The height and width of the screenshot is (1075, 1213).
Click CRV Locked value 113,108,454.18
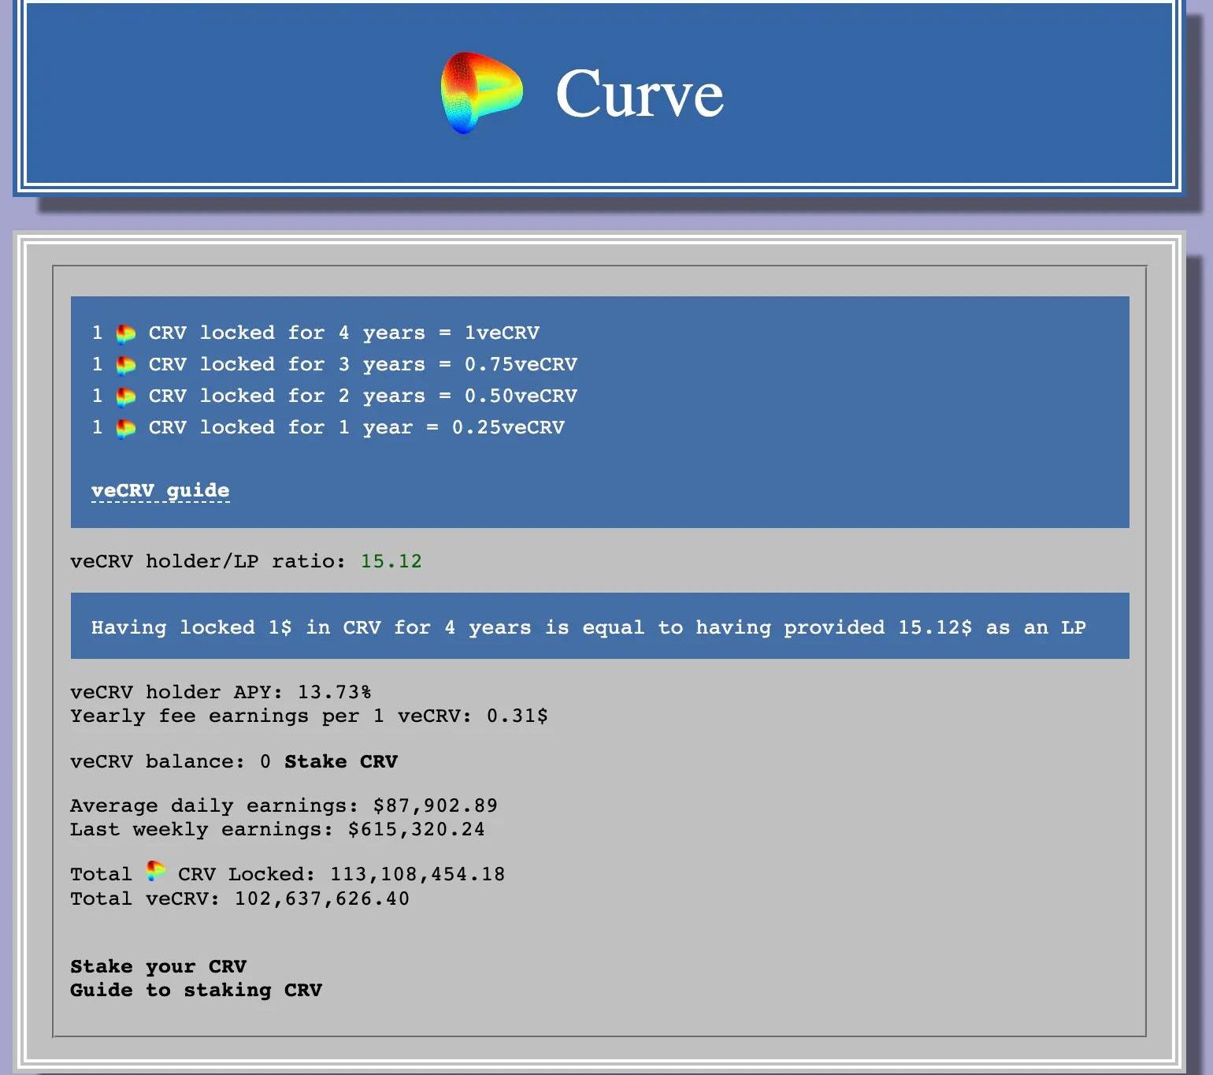click(417, 874)
